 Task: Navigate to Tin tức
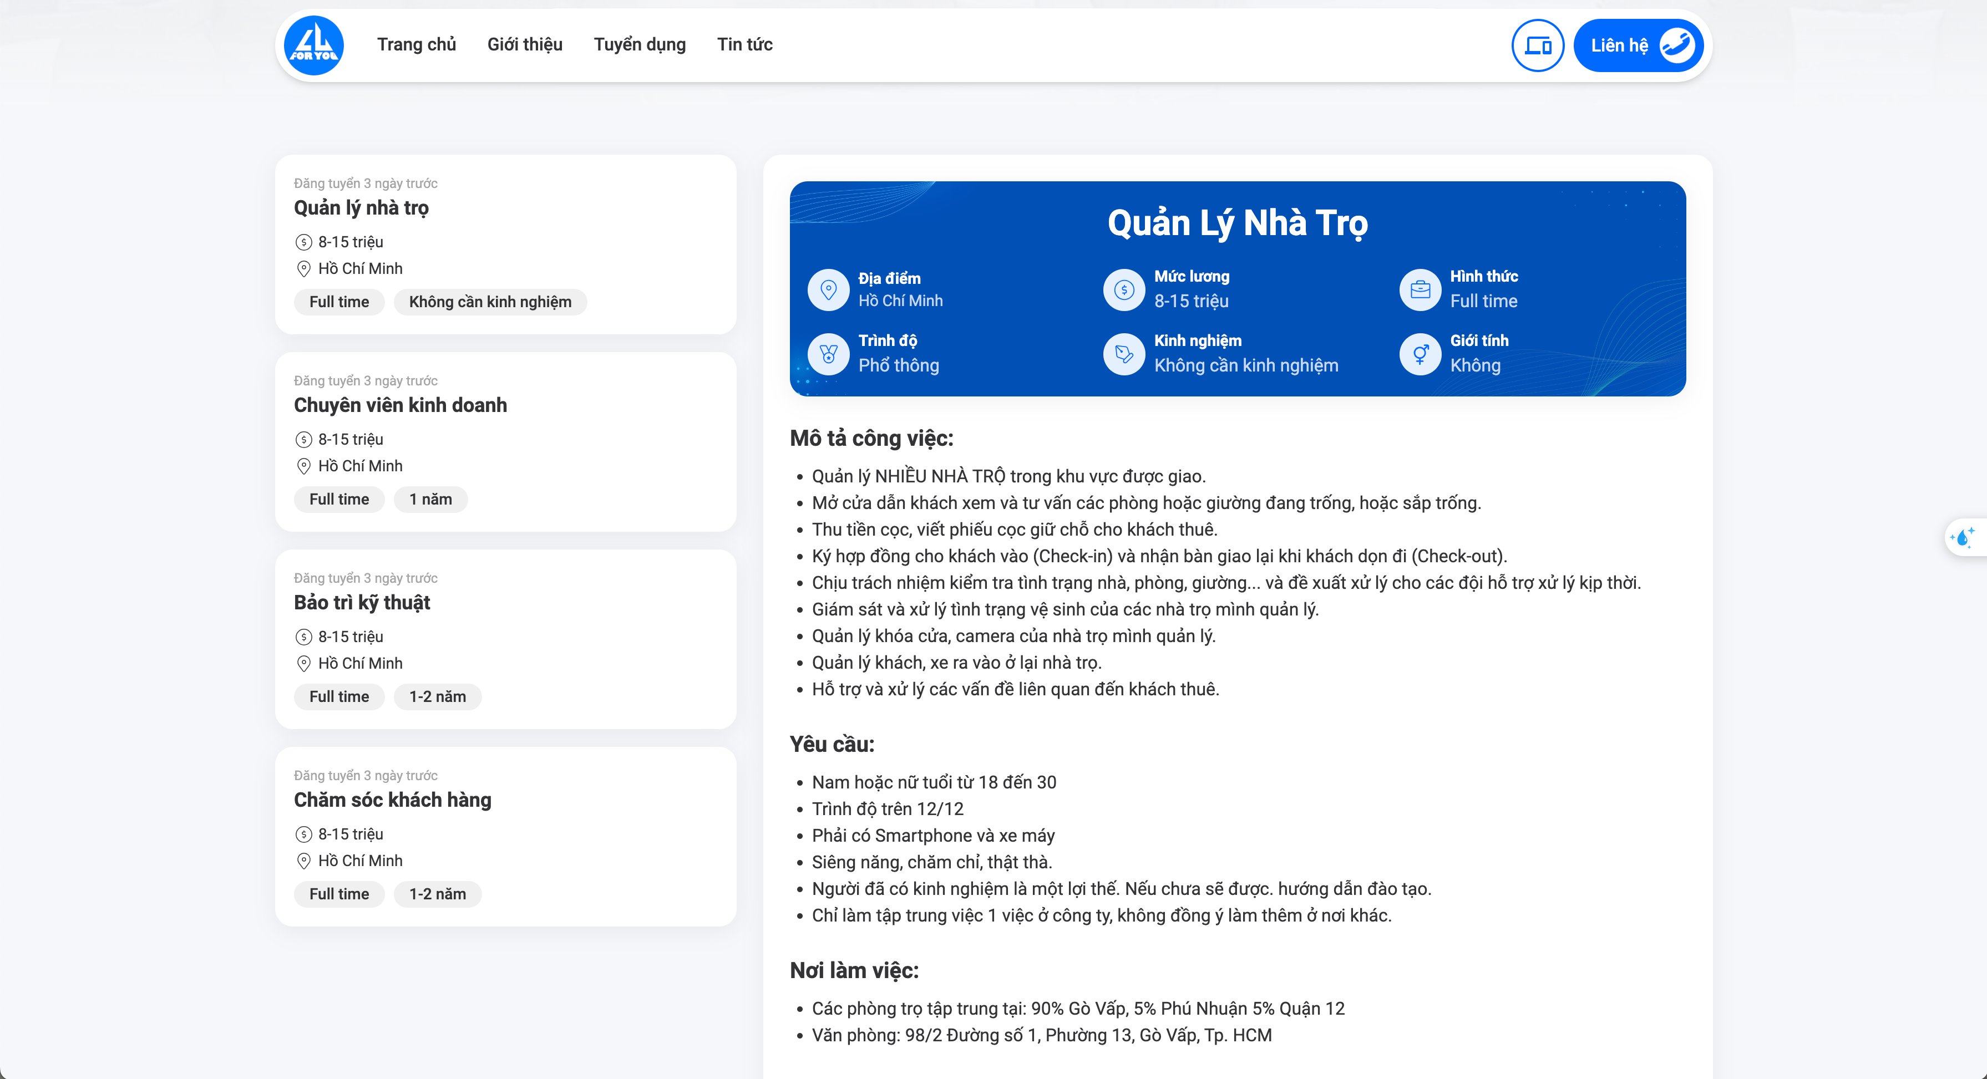click(x=744, y=45)
